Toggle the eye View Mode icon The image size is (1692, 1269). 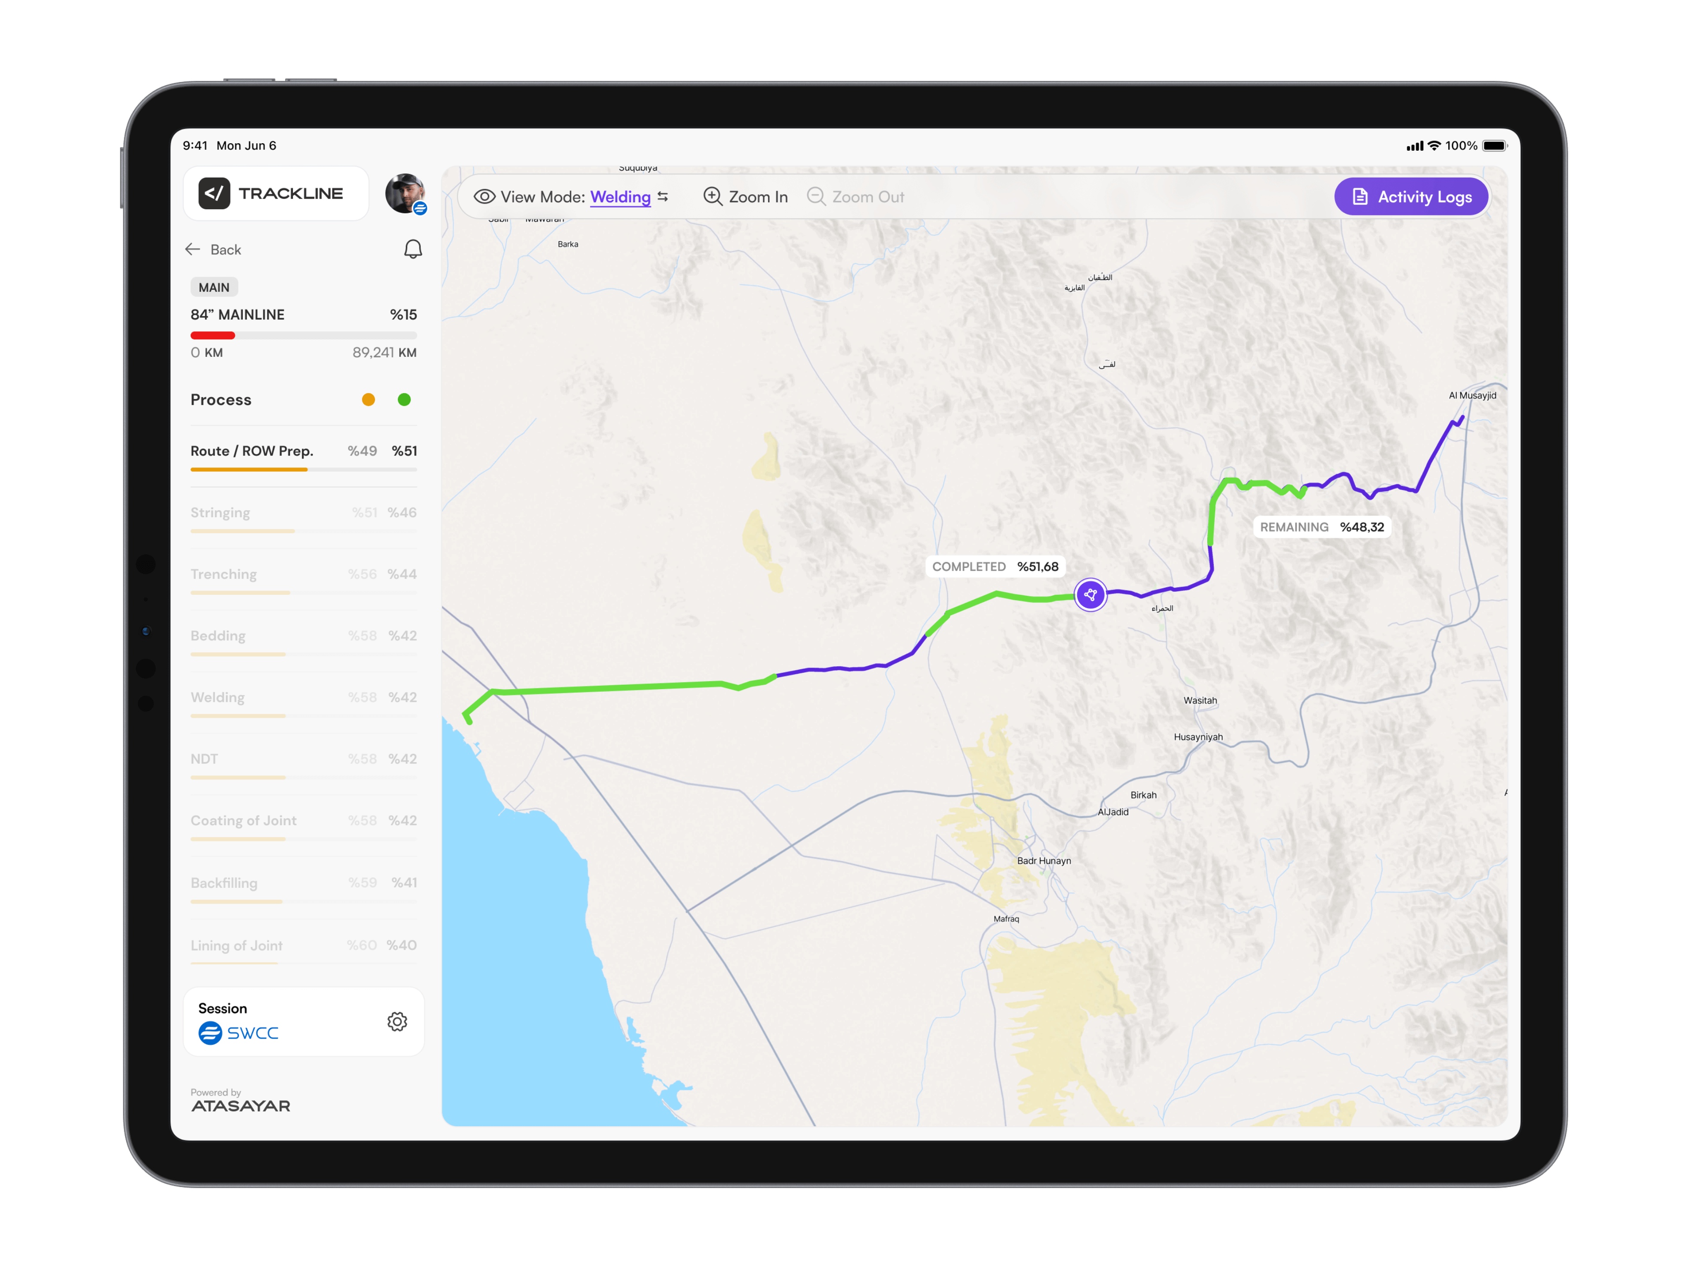(x=484, y=197)
